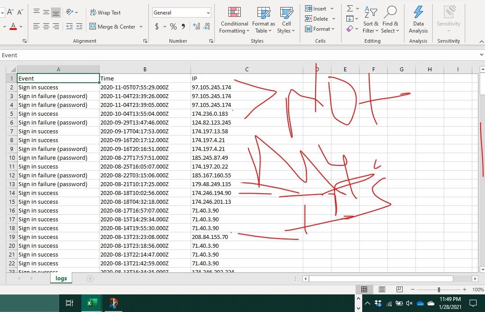The width and height of the screenshot is (485, 312).
Task: Apply Percent Style format
Action: [x=173, y=27]
